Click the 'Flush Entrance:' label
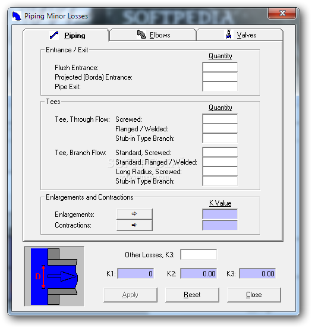This screenshot has width=312, height=328. [x=77, y=68]
